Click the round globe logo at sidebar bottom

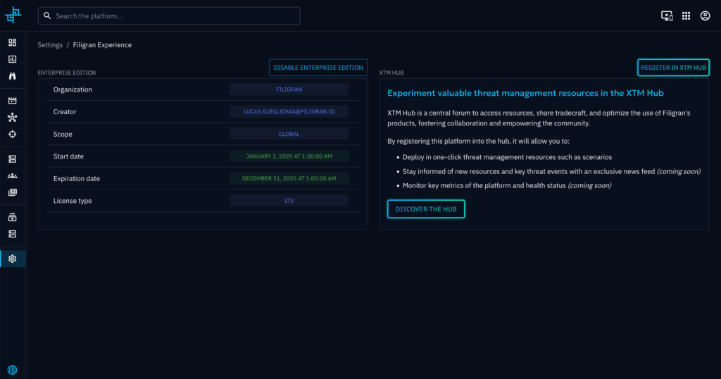coord(12,370)
